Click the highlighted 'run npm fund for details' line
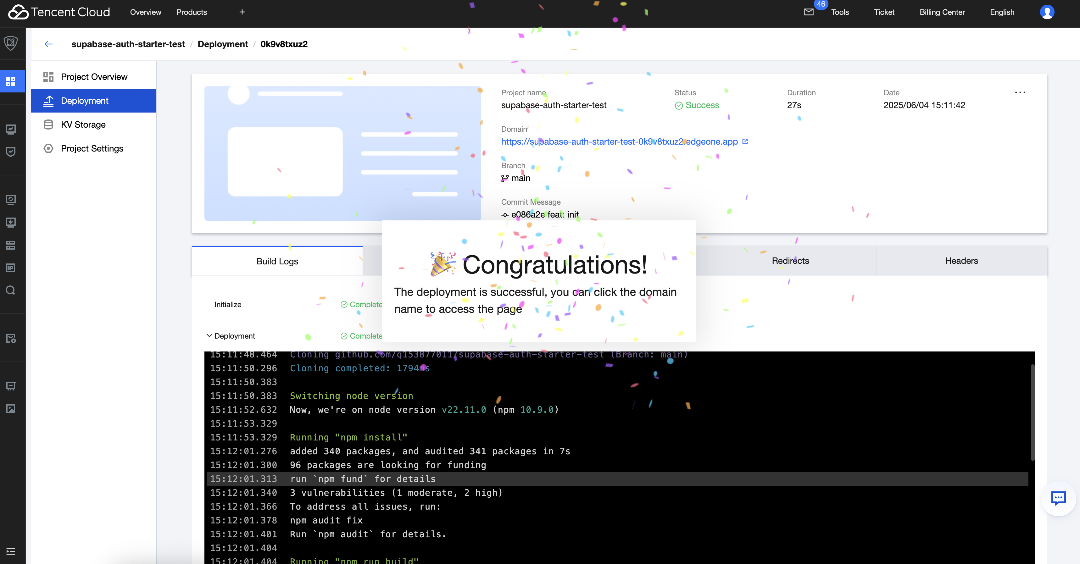This screenshot has width=1080, height=564. click(x=617, y=479)
